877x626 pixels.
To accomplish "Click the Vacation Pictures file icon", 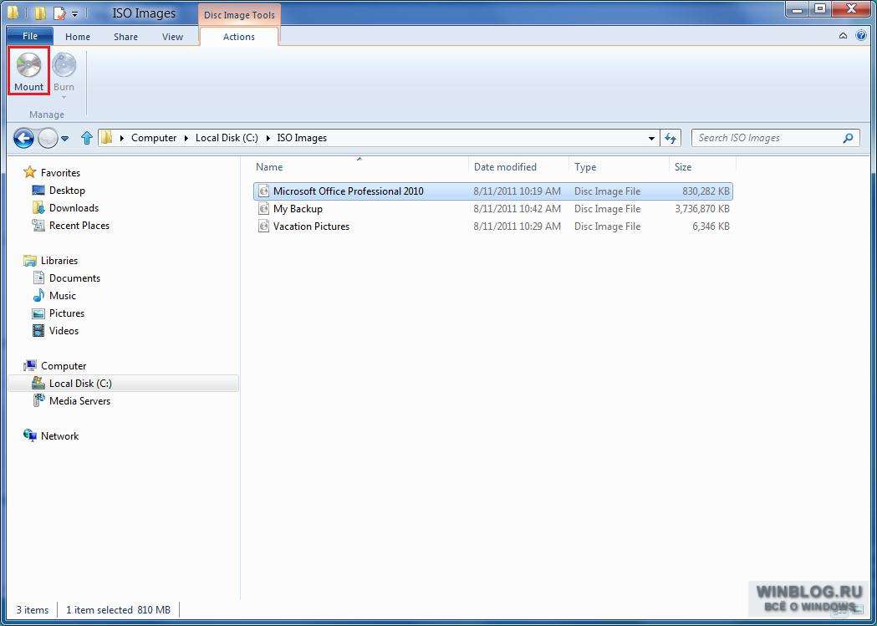I will click(263, 226).
